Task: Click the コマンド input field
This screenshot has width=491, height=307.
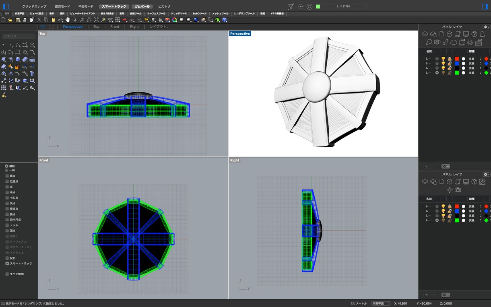Action: tap(19, 36)
